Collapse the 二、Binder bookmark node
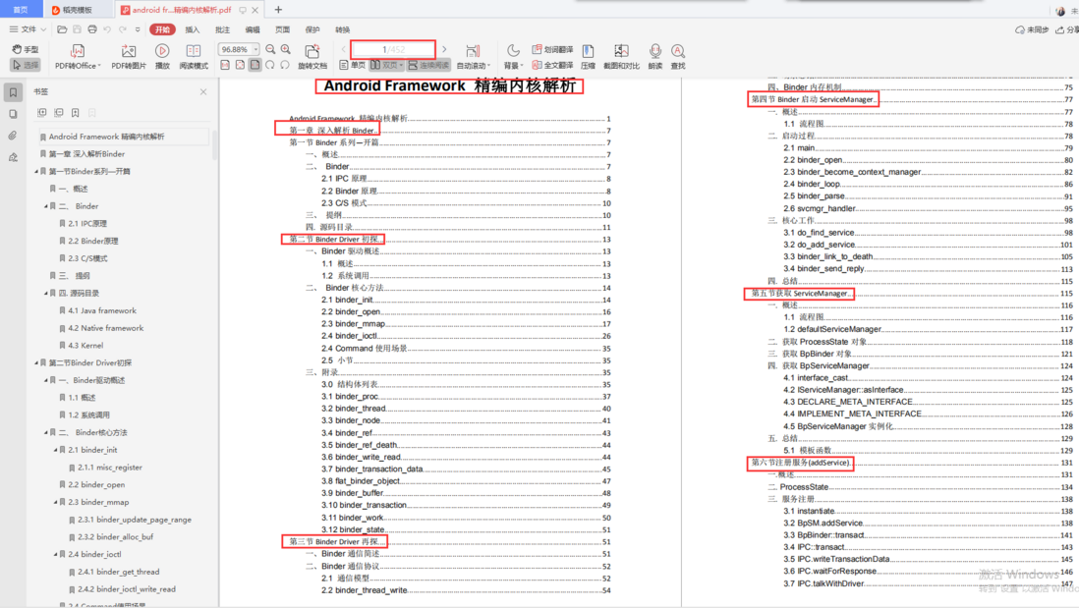This screenshot has height=608, width=1079. 46,206
